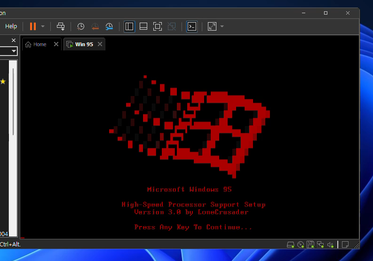Screen dimensions: 373x261
Task: Open the Help menu
Action: [11, 26]
